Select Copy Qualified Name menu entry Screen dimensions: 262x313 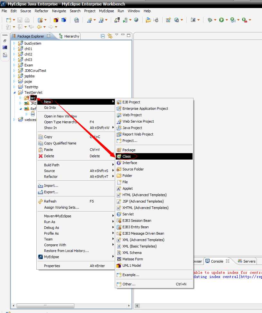tap(76, 143)
